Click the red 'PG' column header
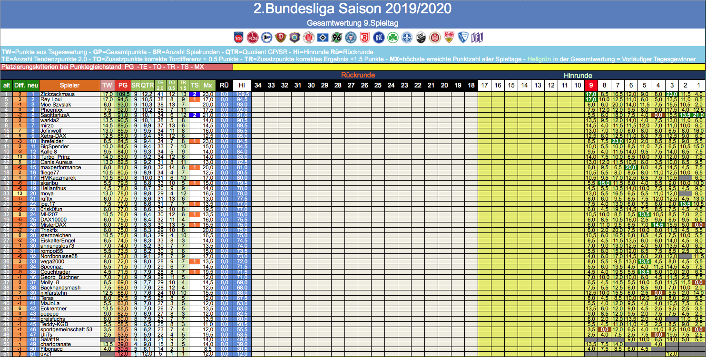Viewport: 706px width, 357px height. pyautogui.click(x=122, y=85)
